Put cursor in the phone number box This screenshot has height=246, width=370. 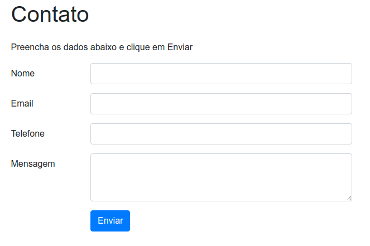pos(221,134)
